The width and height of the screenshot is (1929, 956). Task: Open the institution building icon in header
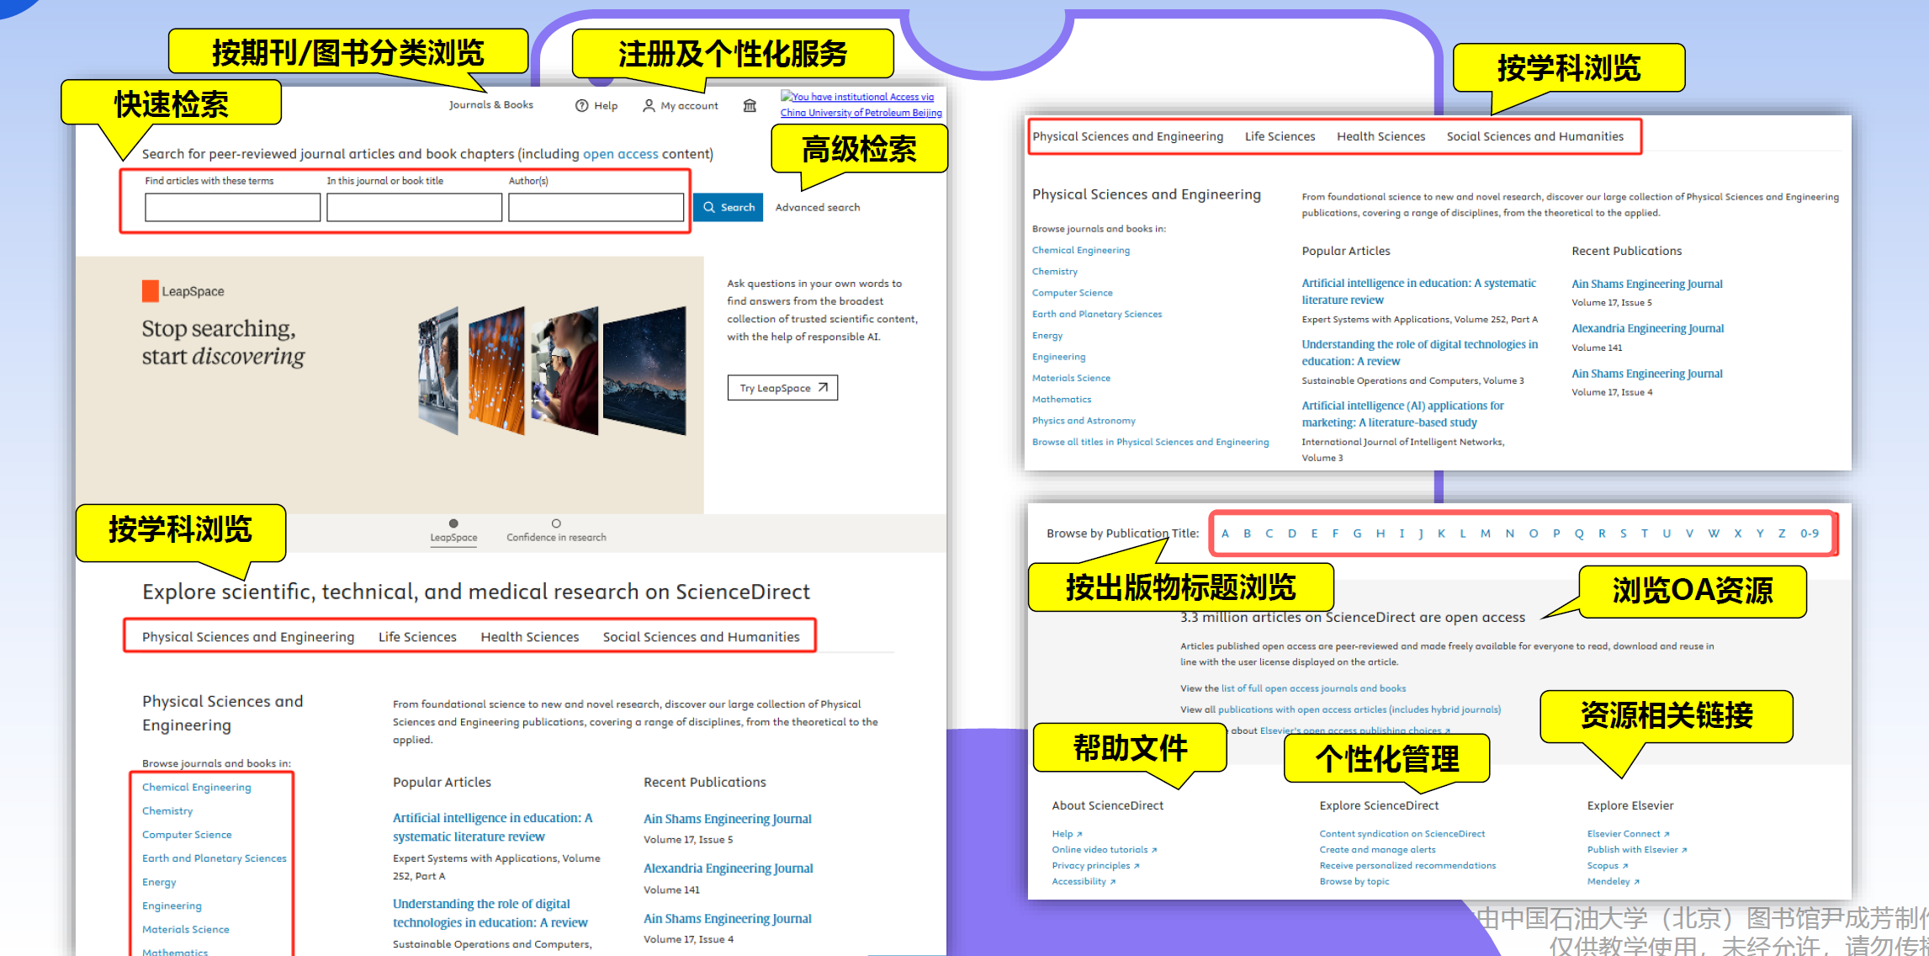click(750, 105)
